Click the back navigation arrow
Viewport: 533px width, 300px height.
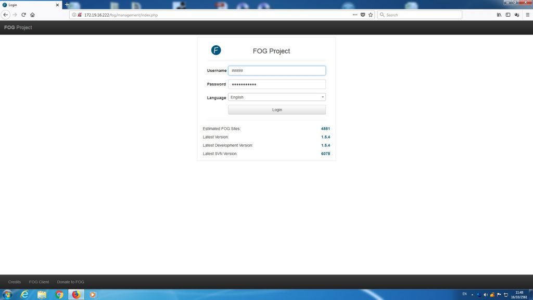(x=5, y=15)
